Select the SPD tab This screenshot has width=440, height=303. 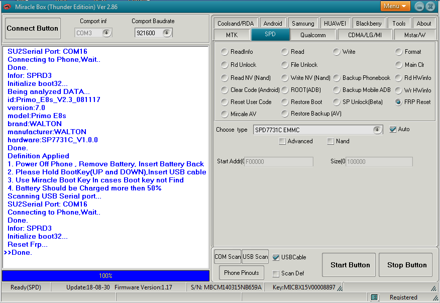coord(270,34)
